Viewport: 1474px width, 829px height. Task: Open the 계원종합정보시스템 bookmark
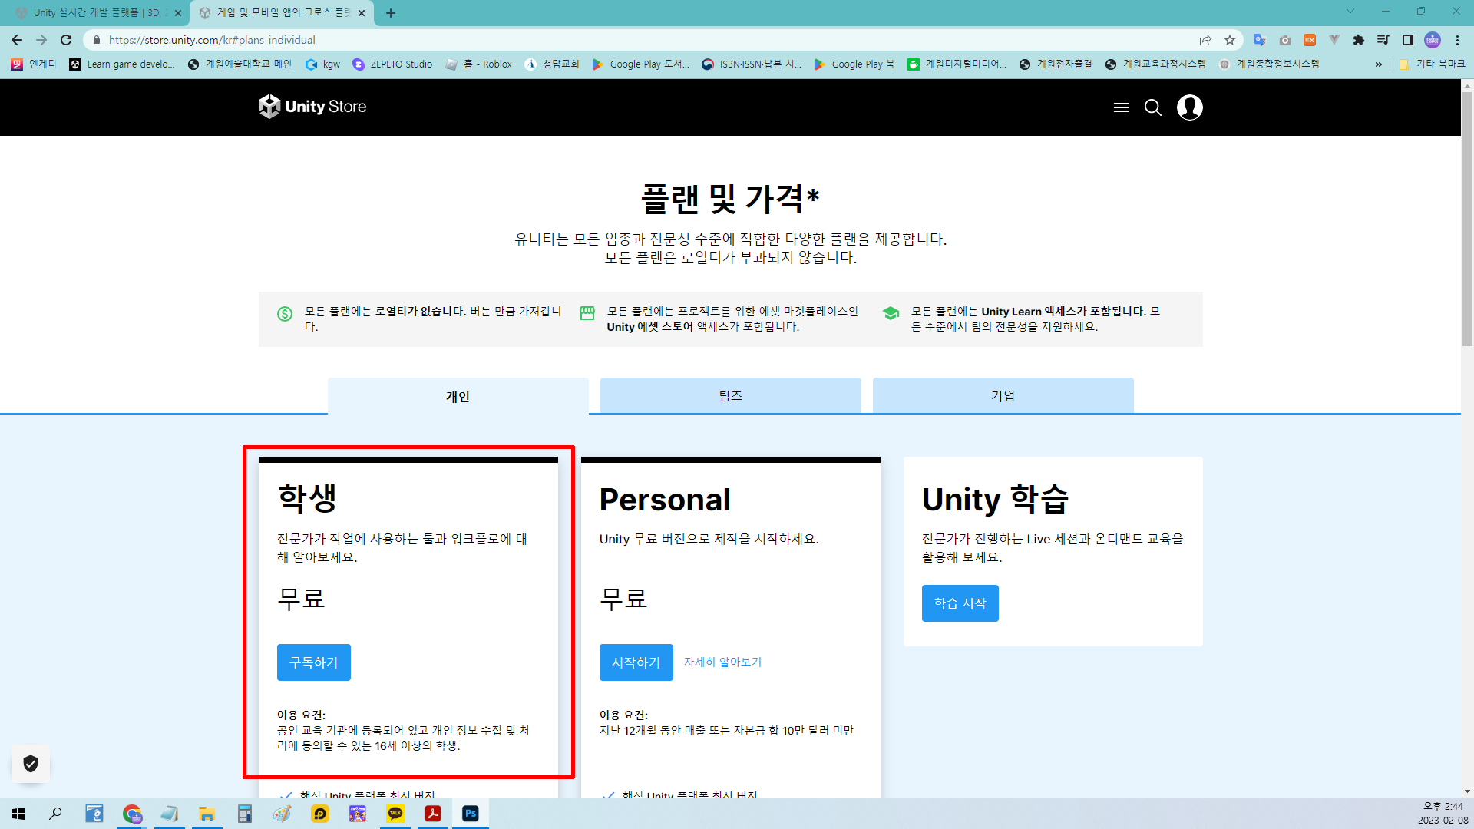pyautogui.click(x=1269, y=64)
